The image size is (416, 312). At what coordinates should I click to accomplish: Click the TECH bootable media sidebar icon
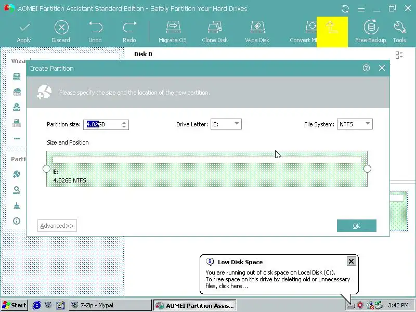17,123
